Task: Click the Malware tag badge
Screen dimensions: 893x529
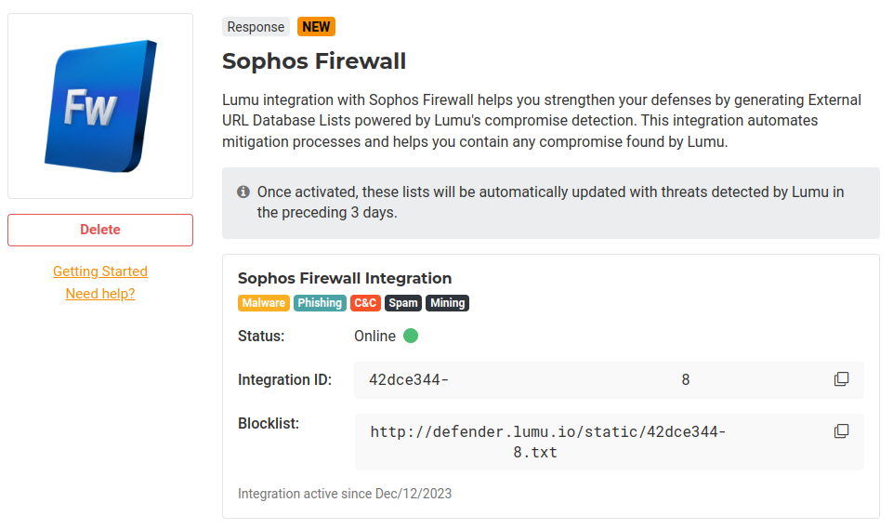Action: [264, 303]
